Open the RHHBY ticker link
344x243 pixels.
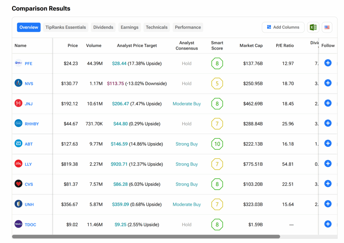click(x=32, y=124)
